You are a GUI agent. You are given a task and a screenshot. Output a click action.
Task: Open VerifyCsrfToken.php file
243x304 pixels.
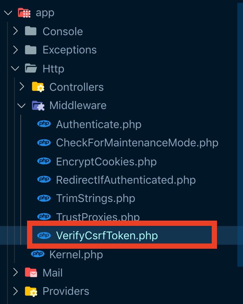click(107, 235)
